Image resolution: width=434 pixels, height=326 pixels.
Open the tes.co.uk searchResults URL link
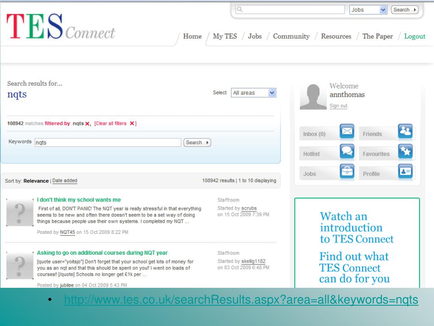(241, 300)
